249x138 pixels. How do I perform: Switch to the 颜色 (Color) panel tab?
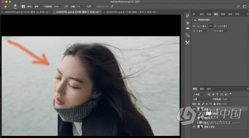click(202, 14)
